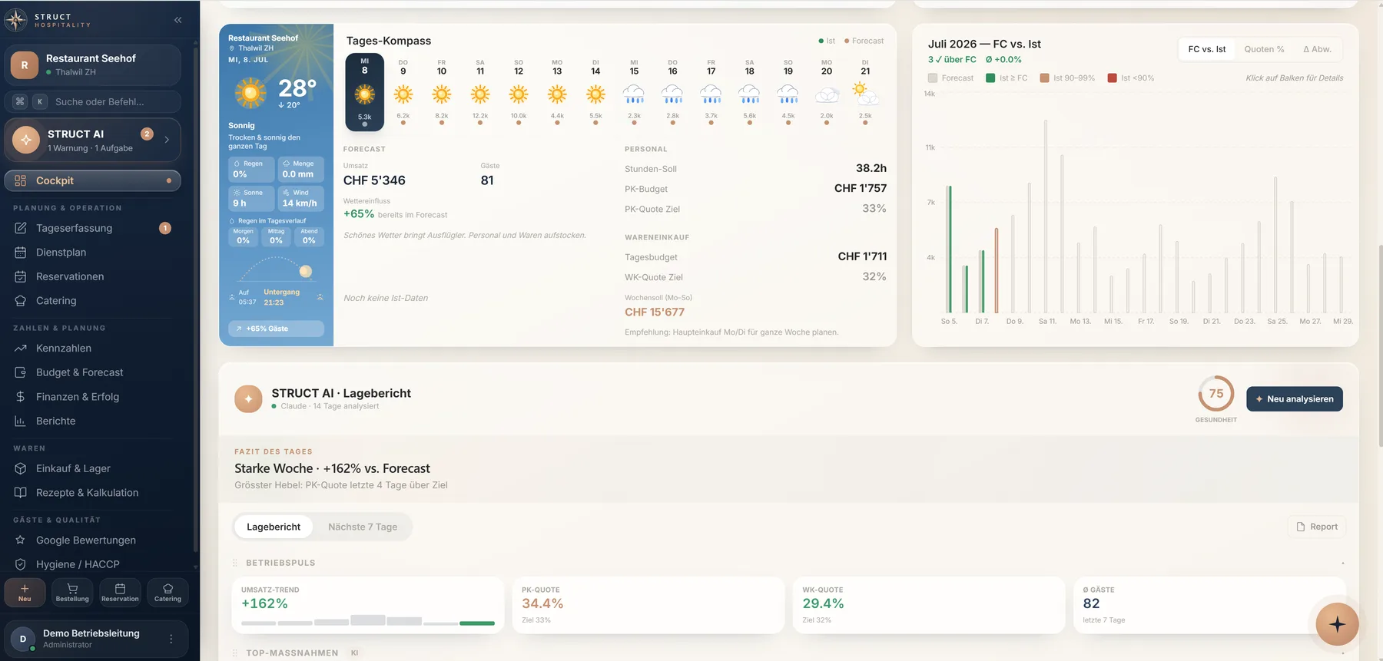Open Catering in Planung section

tap(92, 301)
